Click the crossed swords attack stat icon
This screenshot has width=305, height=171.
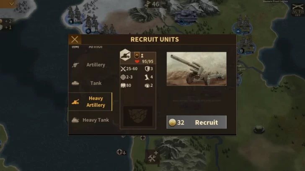tap(123, 69)
